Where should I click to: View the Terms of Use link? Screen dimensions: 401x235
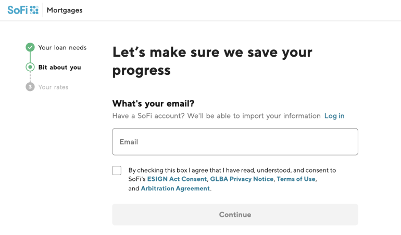pyautogui.click(x=296, y=179)
